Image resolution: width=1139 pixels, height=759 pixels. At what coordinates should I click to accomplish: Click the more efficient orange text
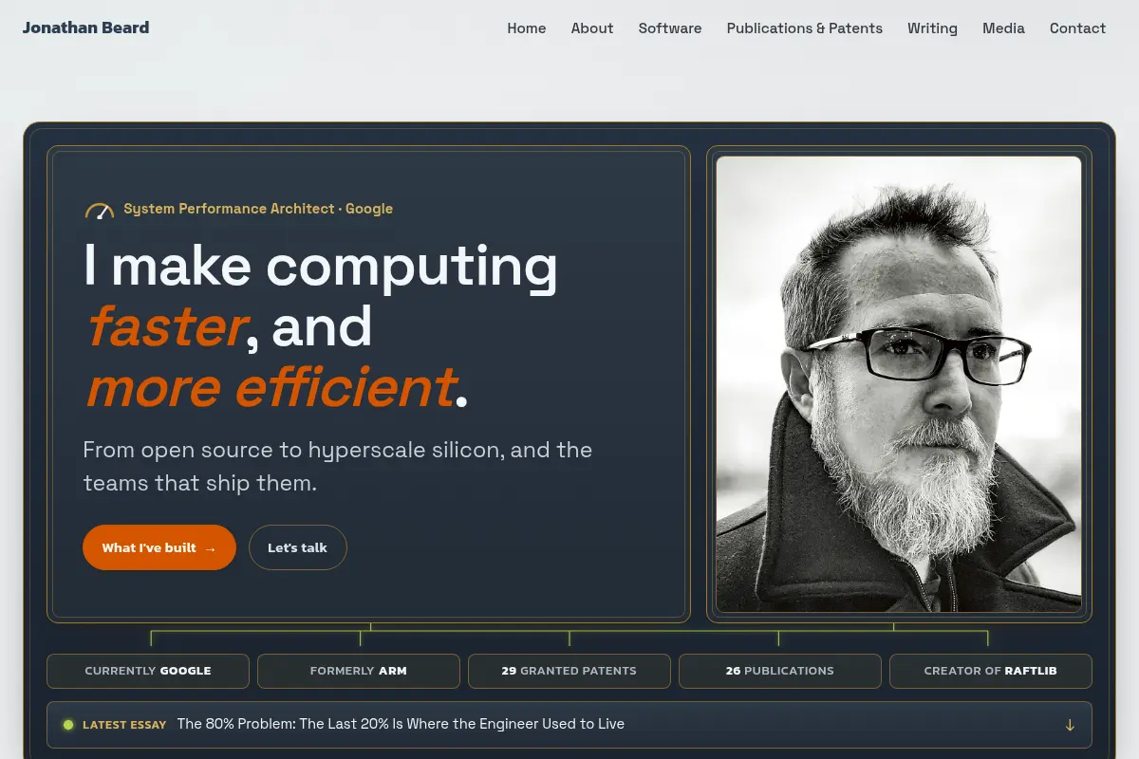click(271, 388)
